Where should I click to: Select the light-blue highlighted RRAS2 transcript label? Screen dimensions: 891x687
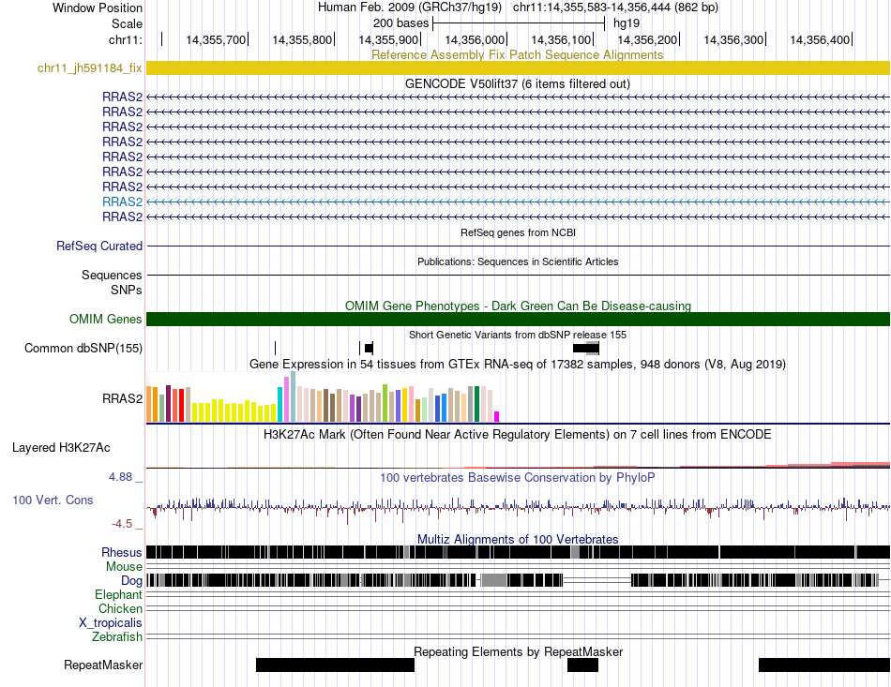pyautogui.click(x=122, y=202)
